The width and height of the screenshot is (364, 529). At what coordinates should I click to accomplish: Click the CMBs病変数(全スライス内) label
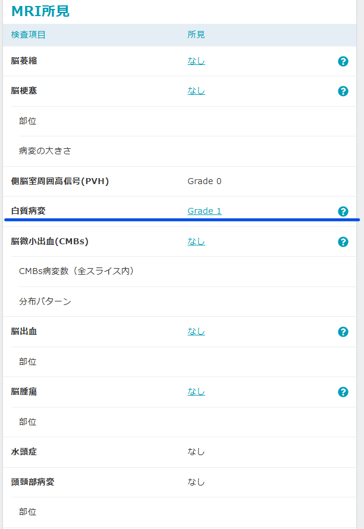click(76, 271)
